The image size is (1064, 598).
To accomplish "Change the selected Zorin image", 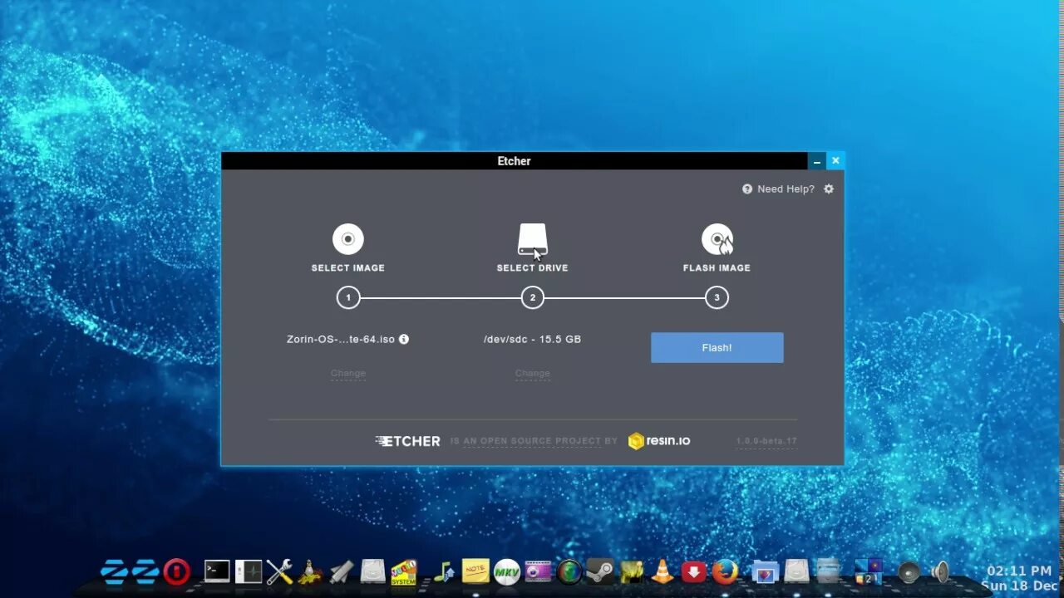I will 348,373.
